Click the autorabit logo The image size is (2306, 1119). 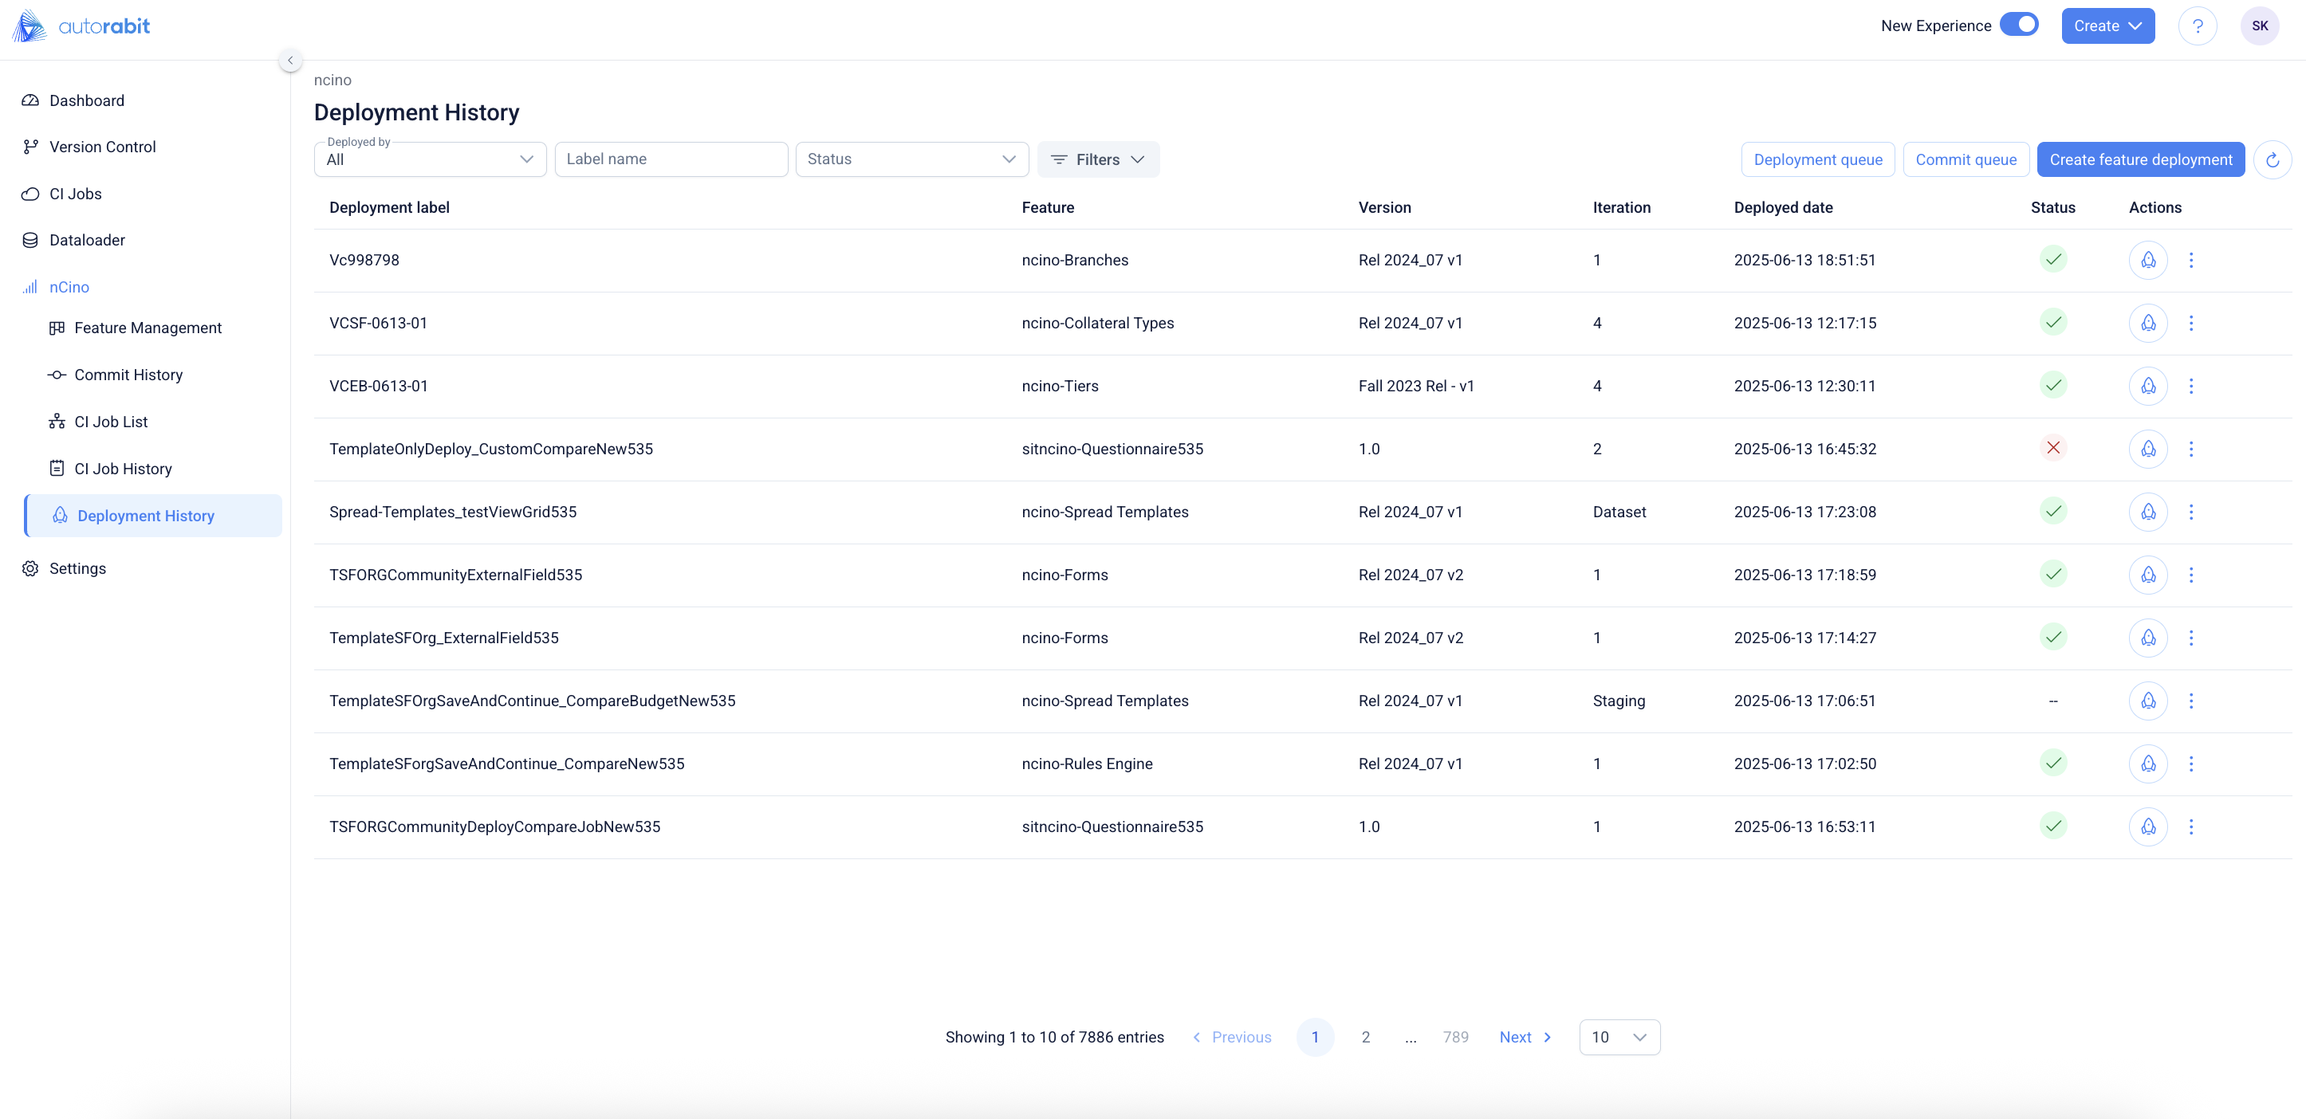82,26
